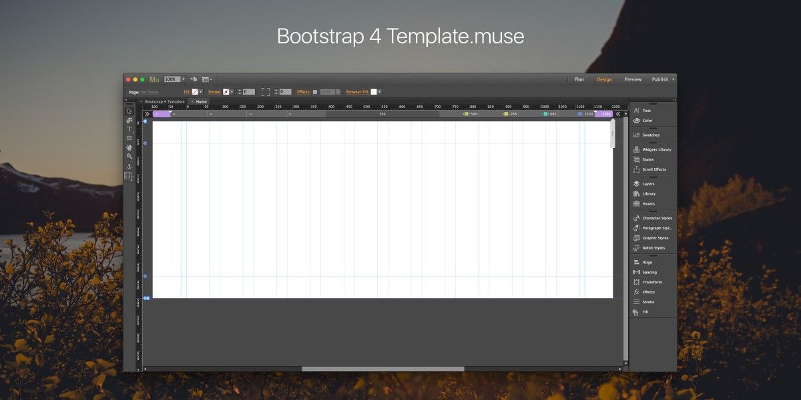Screen dimensions: 801x400
Task: Open the States panel
Action: 643,159
